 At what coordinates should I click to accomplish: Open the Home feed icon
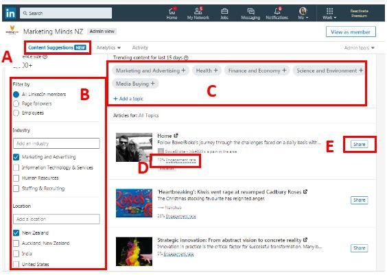click(172, 11)
